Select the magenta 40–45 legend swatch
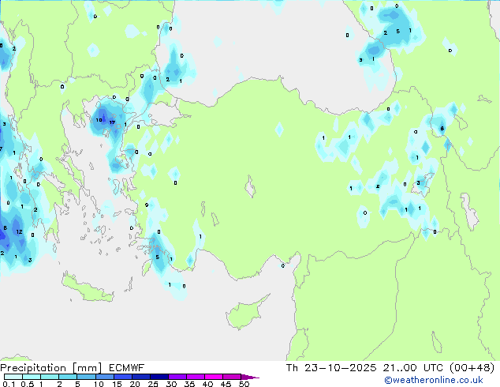This screenshot has width=500, height=387. [214, 377]
